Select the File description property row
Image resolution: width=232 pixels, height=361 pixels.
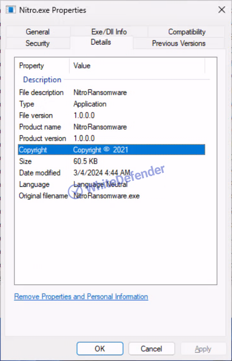[112, 93]
